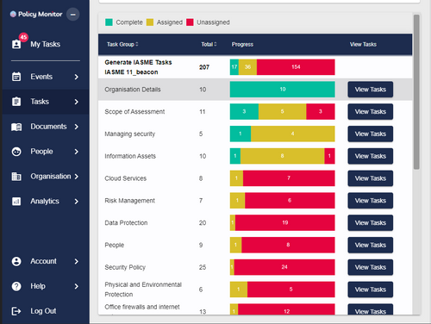
Task: Click the Log Out exit icon
Action: tap(16, 311)
